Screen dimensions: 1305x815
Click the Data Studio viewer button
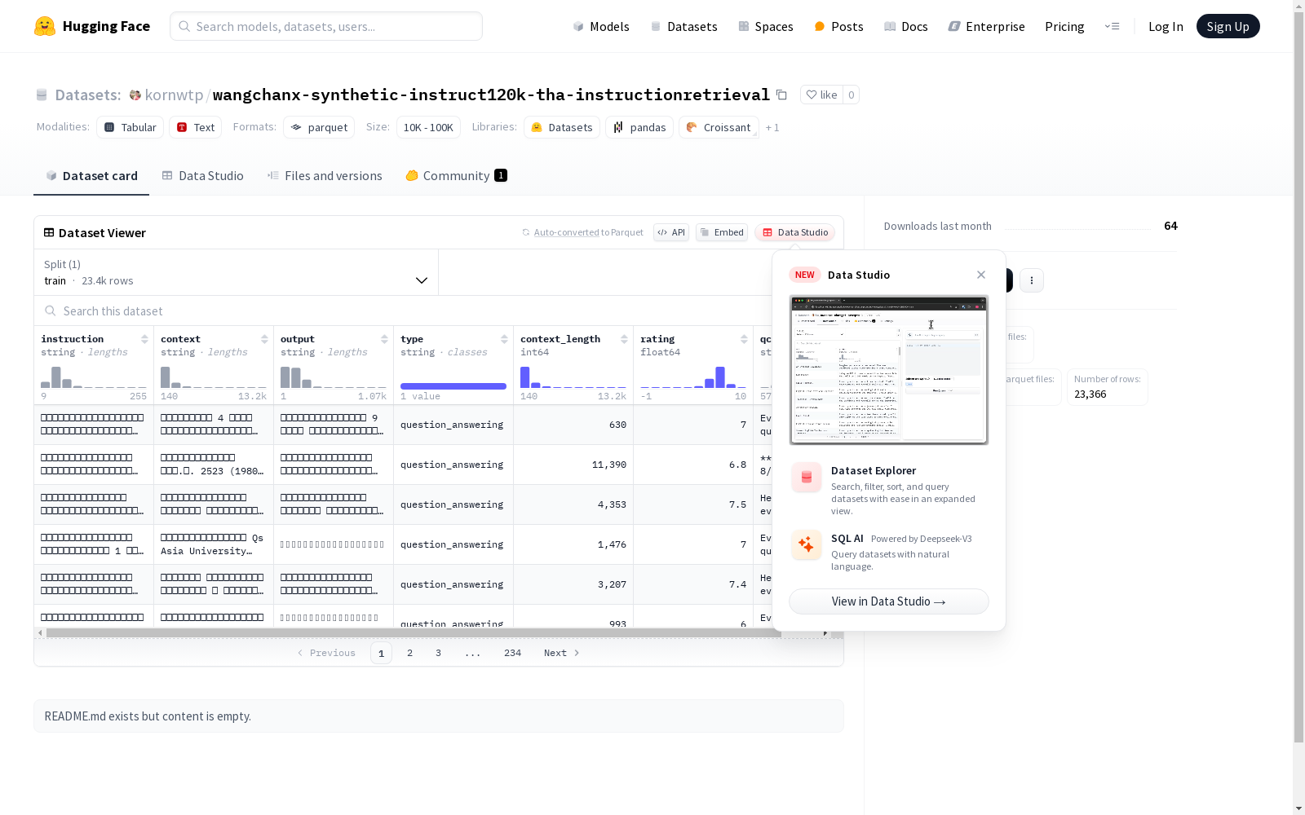(794, 232)
